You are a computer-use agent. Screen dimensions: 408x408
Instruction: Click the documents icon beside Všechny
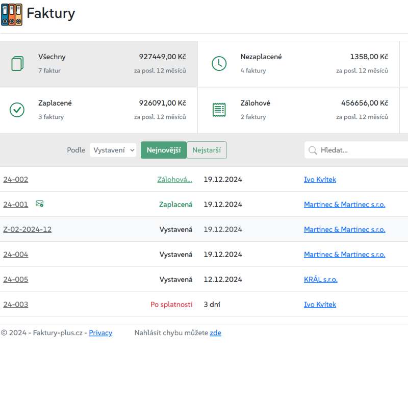click(x=17, y=64)
